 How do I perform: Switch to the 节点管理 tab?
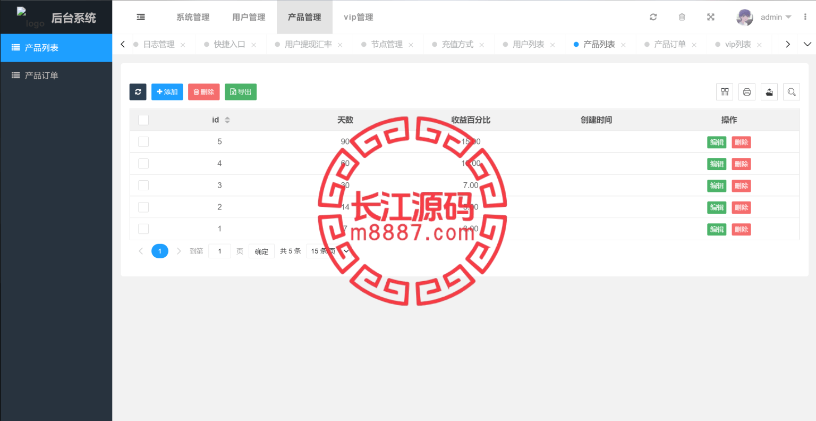pyautogui.click(x=387, y=45)
